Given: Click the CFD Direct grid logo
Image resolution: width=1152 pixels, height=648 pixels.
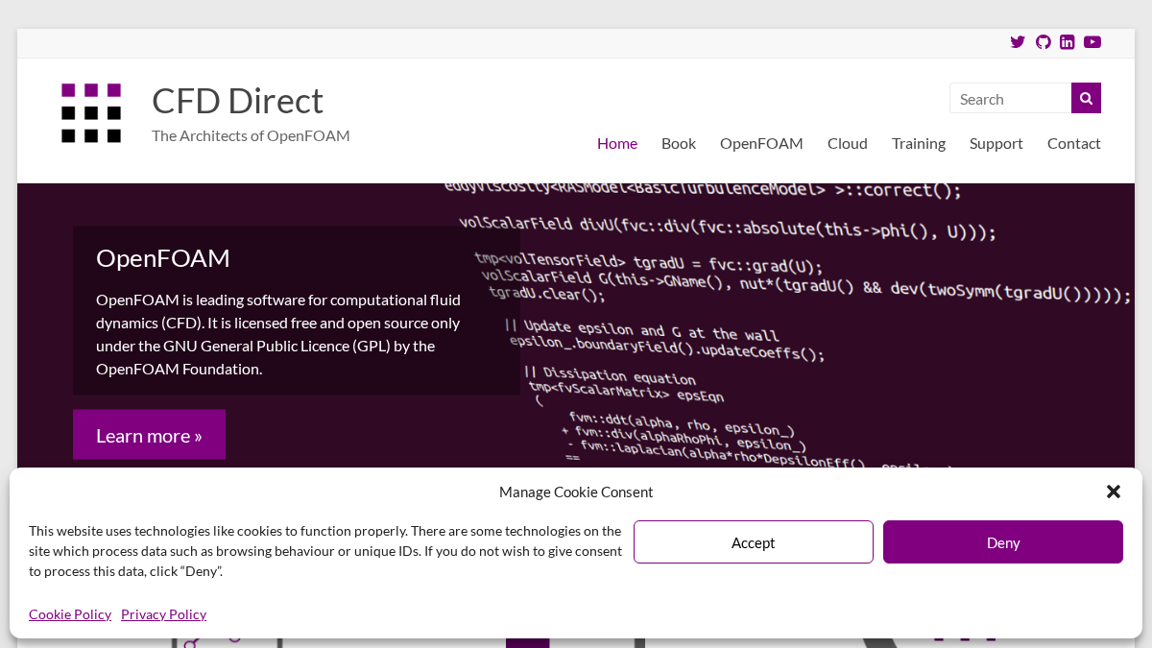Looking at the screenshot, I should pos(91,113).
